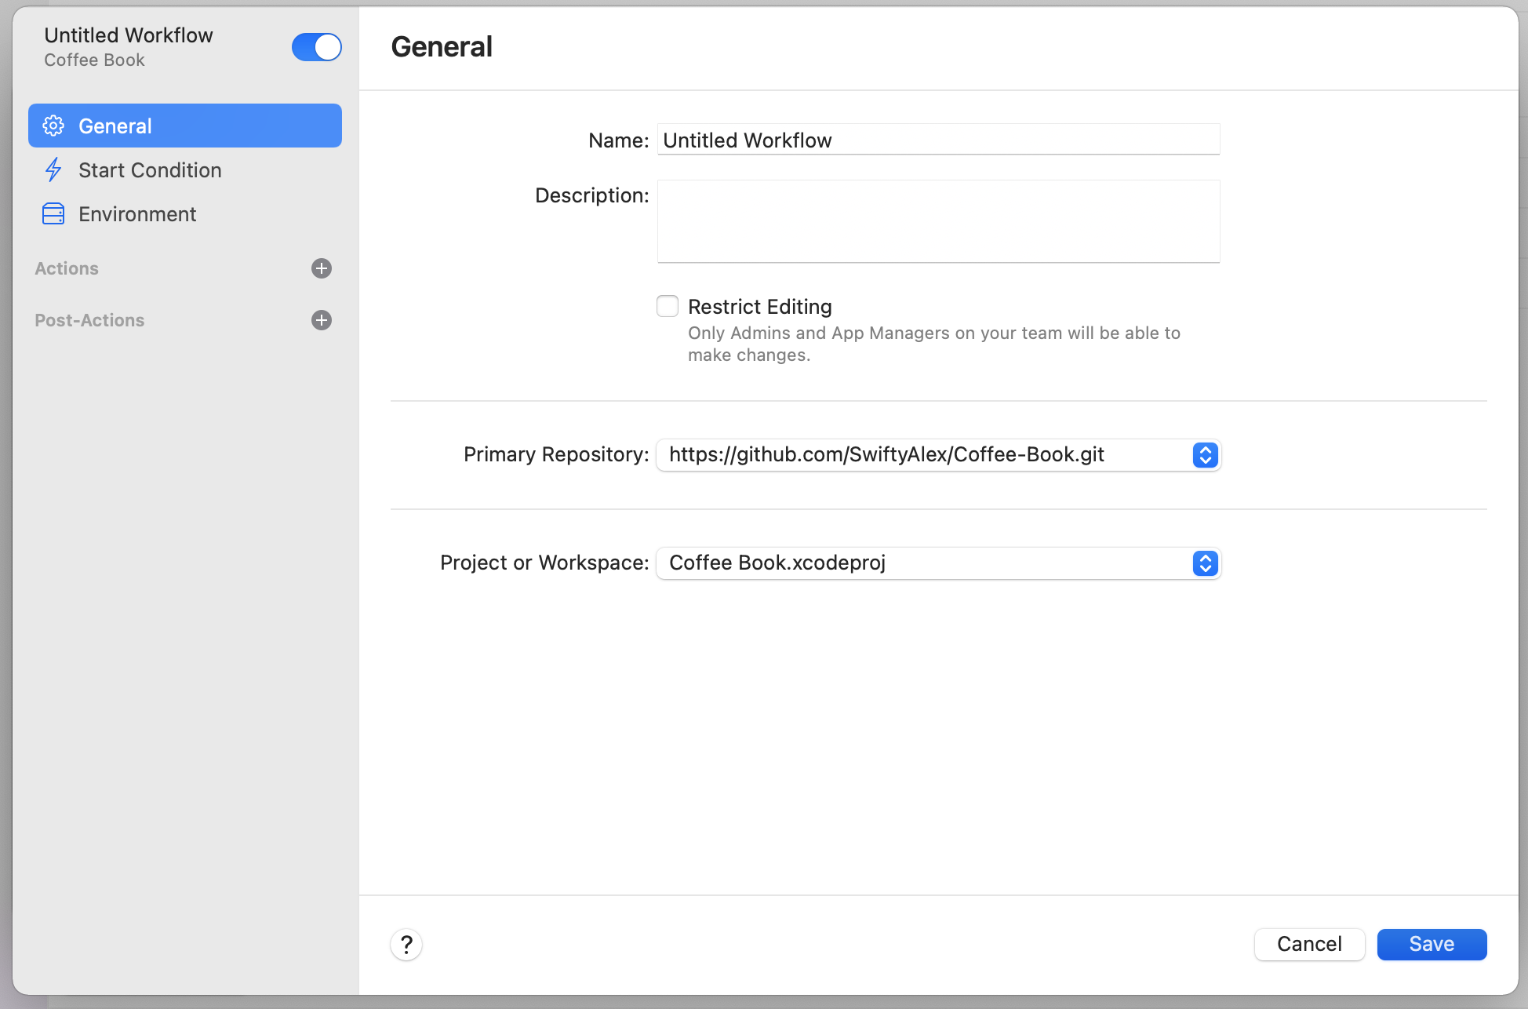Click the Cancel button

coord(1309,944)
